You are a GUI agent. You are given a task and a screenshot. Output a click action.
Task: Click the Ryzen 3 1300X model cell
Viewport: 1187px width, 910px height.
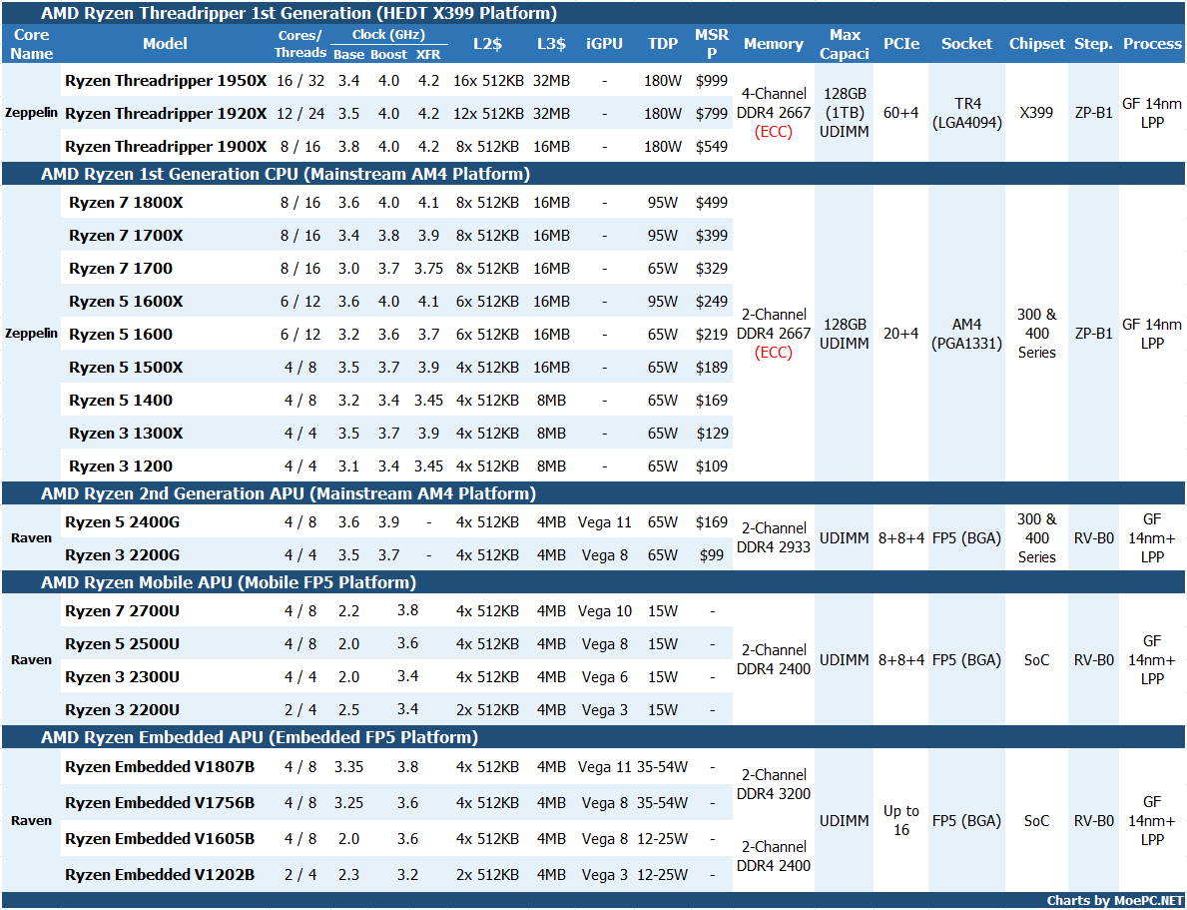click(126, 434)
